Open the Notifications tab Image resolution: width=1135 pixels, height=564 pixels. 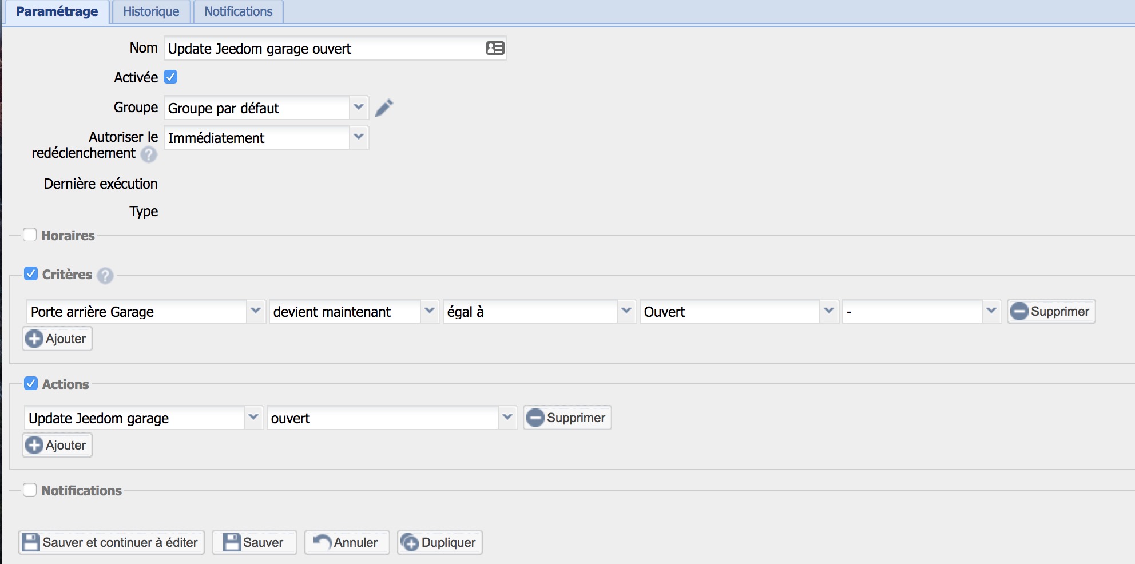click(x=239, y=11)
